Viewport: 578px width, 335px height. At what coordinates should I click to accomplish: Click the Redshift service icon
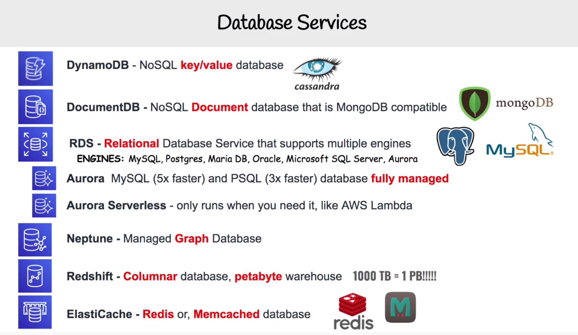tap(35, 276)
